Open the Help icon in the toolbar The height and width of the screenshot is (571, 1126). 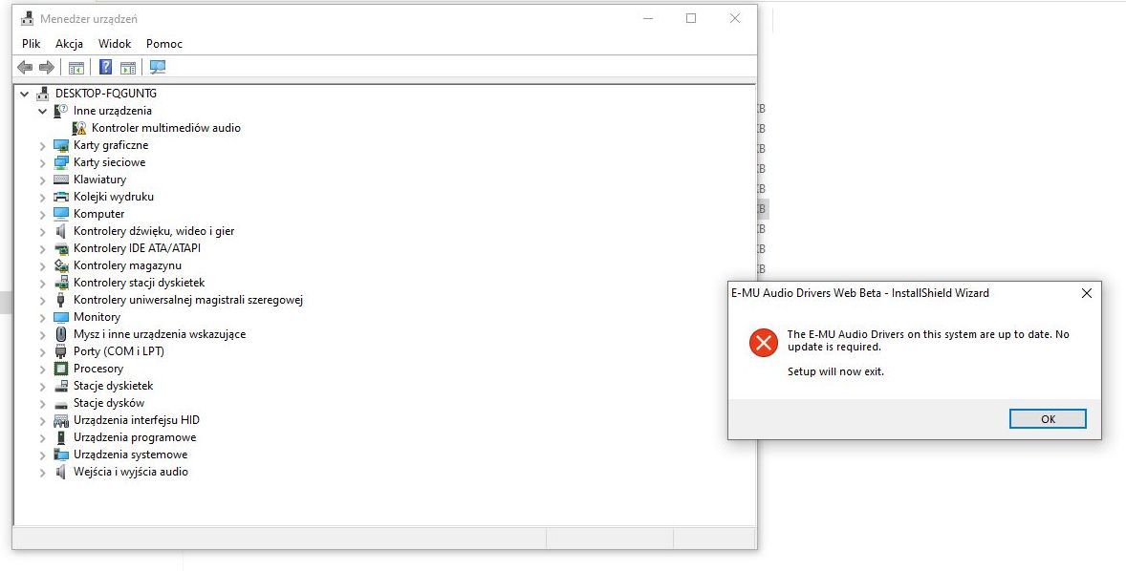click(105, 67)
